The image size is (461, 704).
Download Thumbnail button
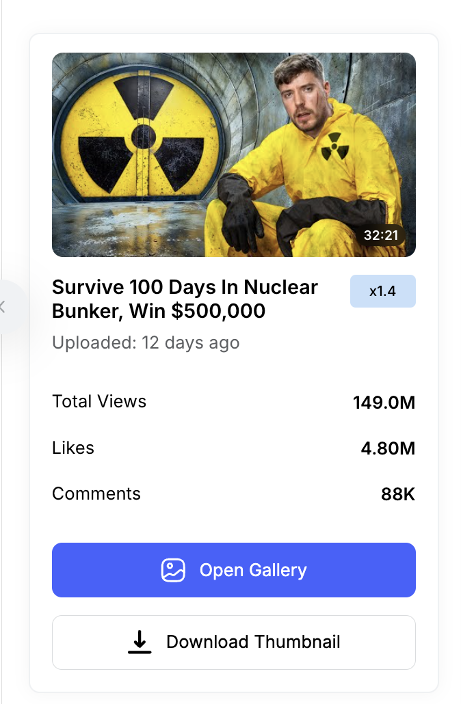click(x=234, y=642)
